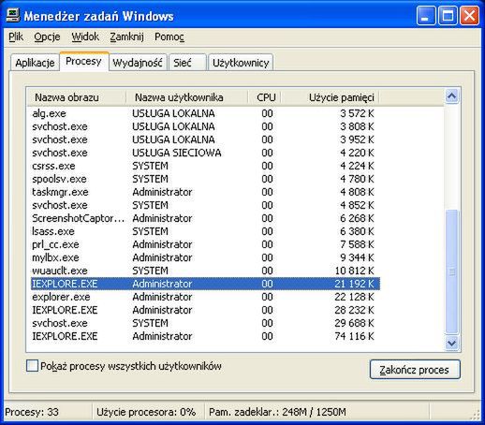The height and width of the screenshot is (425, 485).
Task: Select the mylbx.exe process
Action: pyautogui.click(x=205, y=257)
